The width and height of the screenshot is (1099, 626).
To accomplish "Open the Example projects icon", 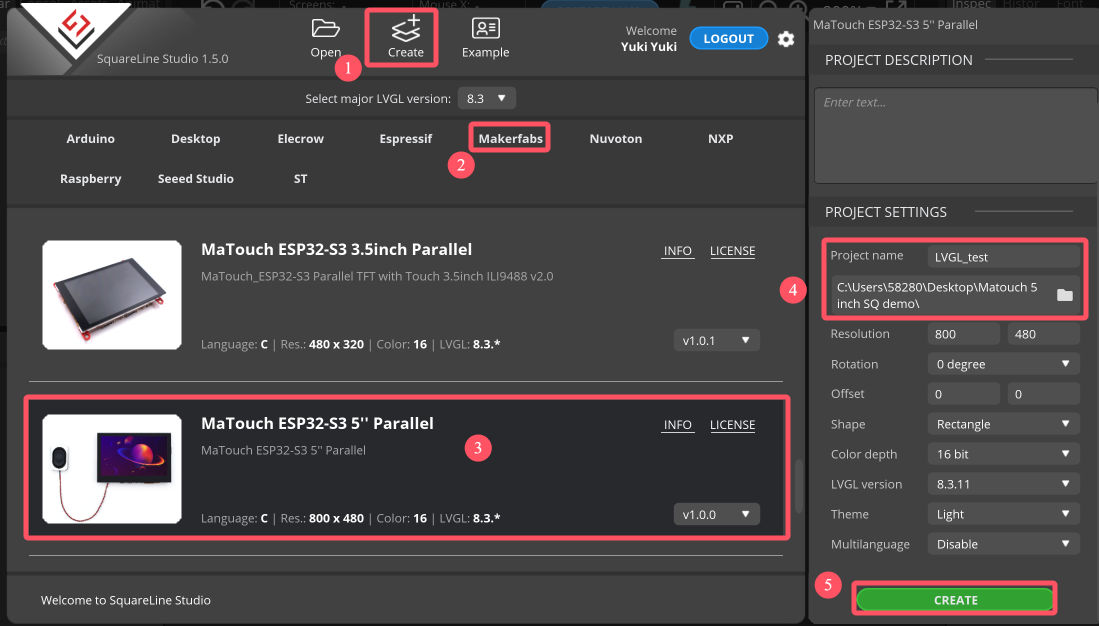I will click(x=485, y=28).
